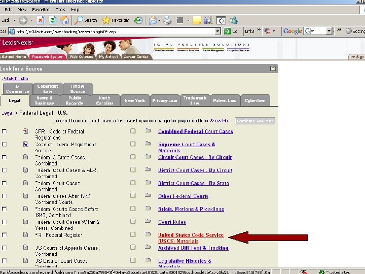Open the Google search box dropdown
Viewport: 365px width, 274px height.
coord(328,31)
